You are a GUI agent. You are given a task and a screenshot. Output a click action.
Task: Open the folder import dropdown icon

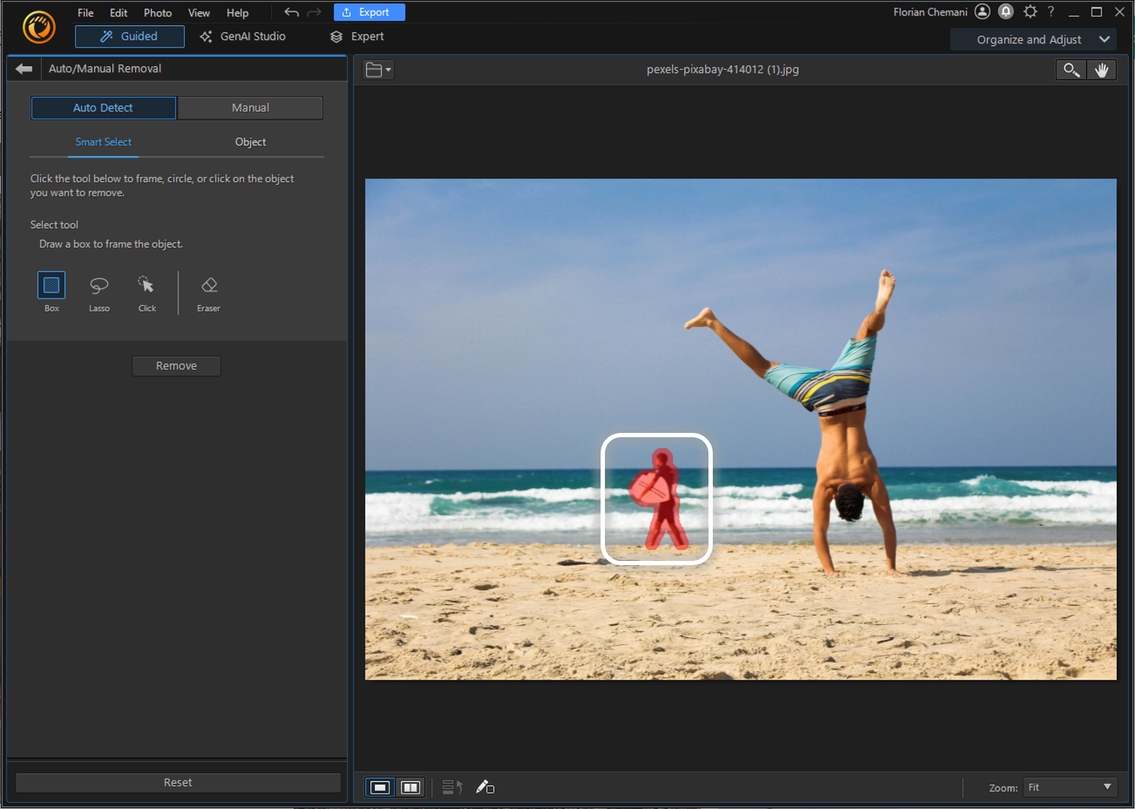(378, 70)
